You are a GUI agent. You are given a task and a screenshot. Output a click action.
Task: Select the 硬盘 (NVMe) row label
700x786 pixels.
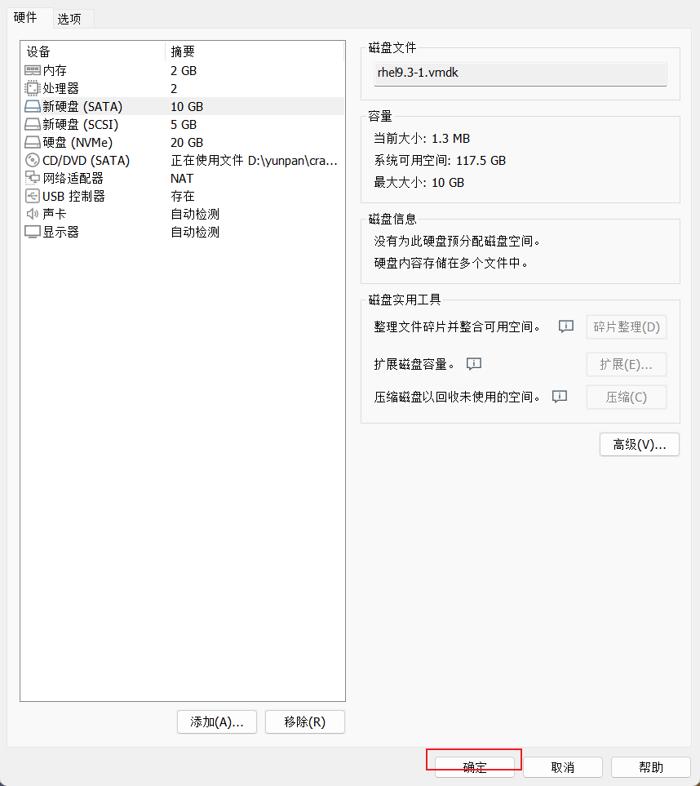[x=78, y=143]
